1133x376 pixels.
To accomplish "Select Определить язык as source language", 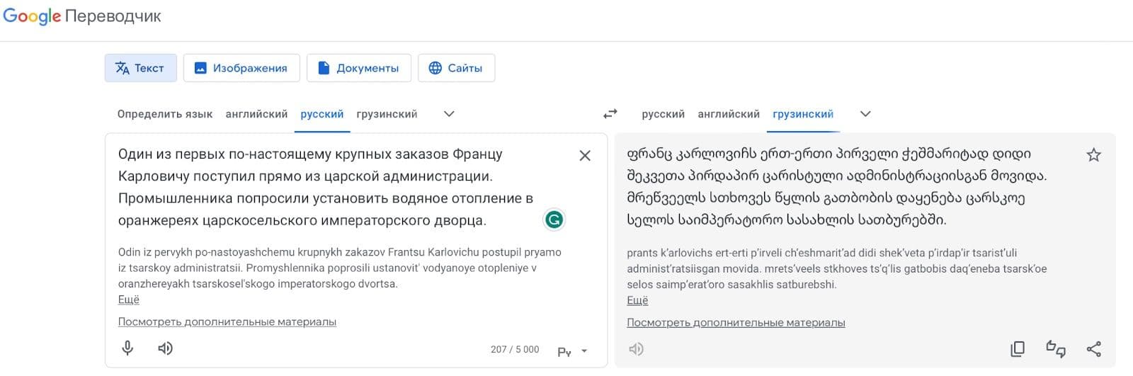I will coord(165,114).
